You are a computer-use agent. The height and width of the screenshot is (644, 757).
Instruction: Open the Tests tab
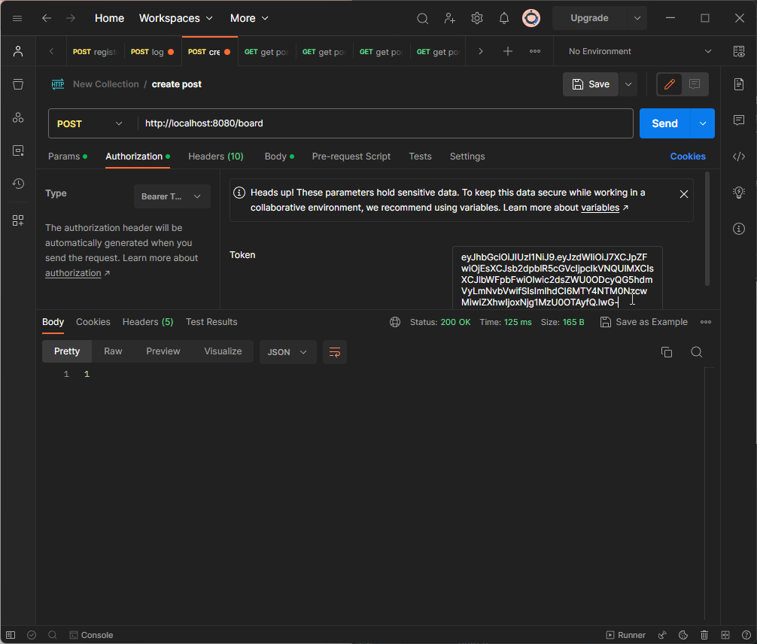[420, 156]
